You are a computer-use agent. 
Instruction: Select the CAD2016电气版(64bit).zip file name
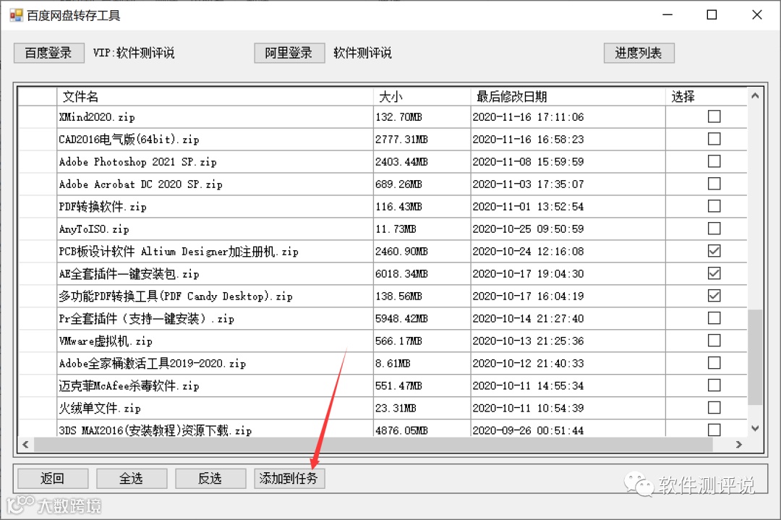129,140
